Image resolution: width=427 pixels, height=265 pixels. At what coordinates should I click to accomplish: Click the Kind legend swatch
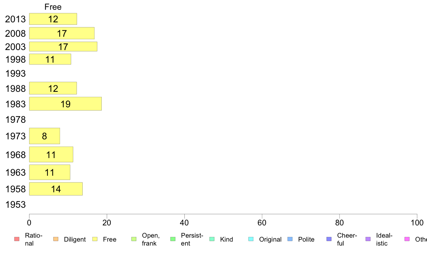[x=212, y=239]
